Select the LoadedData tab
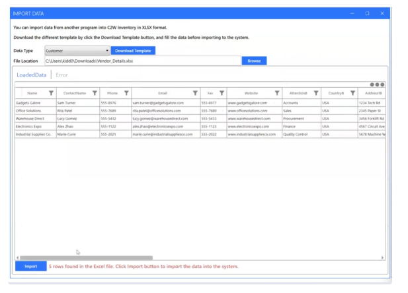 (x=31, y=75)
